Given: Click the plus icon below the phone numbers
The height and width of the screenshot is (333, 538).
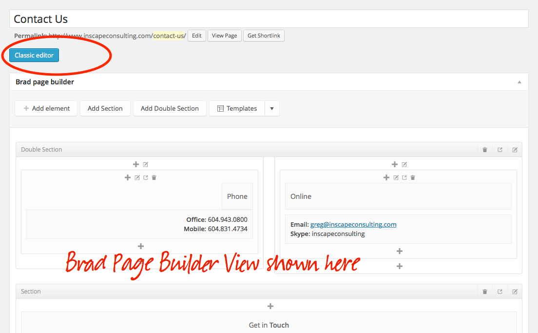Looking at the screenshot, I should [x=141, y=246].
